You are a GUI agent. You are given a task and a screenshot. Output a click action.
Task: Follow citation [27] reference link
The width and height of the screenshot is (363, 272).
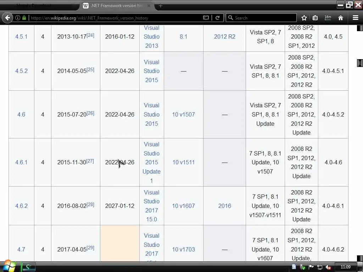pyautogui.click(x=90, y=161)
